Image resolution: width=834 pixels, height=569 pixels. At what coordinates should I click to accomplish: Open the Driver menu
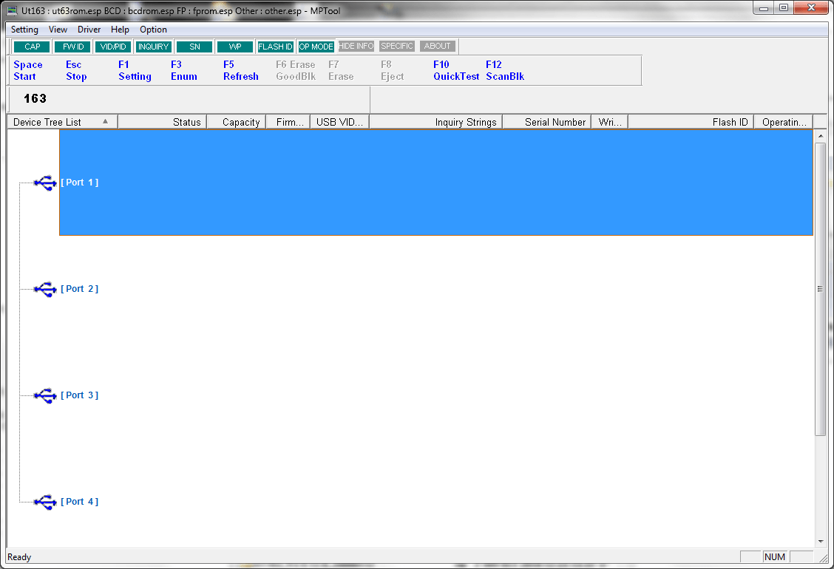pyautogui.click(x=89, y=30)
